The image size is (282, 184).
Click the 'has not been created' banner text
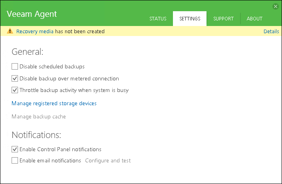pos(80,31)
